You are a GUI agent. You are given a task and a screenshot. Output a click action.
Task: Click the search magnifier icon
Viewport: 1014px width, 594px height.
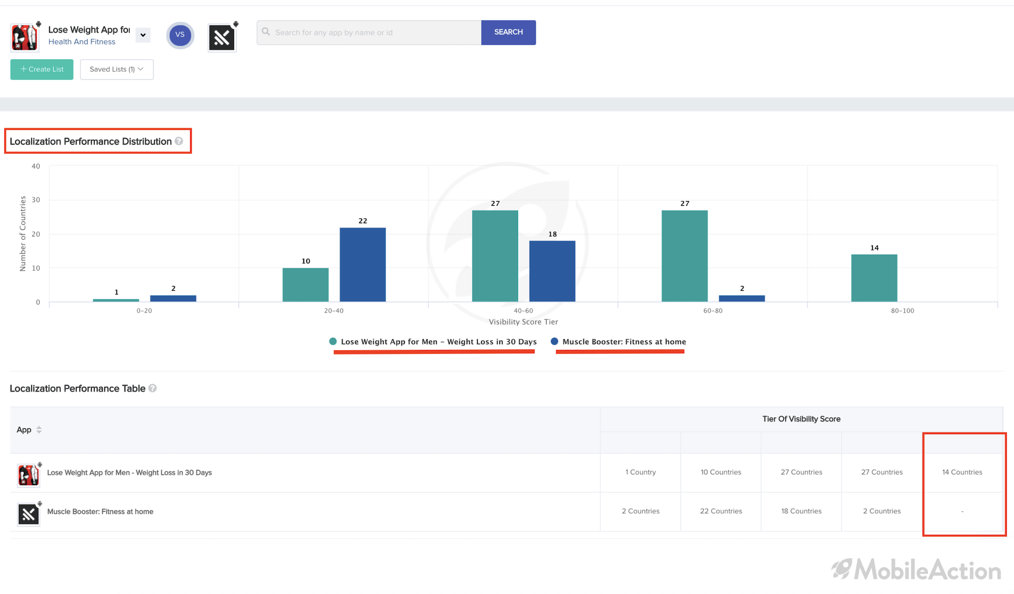266,32
